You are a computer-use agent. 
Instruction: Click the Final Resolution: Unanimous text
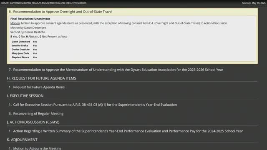[x=30, y=19]
